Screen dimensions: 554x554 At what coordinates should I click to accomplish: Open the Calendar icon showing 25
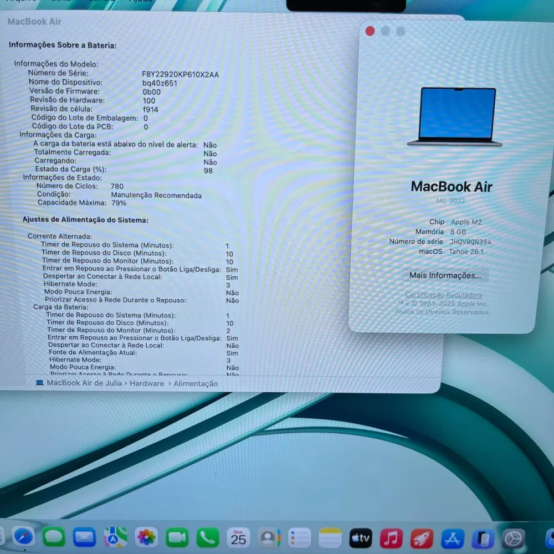(238, 537)
